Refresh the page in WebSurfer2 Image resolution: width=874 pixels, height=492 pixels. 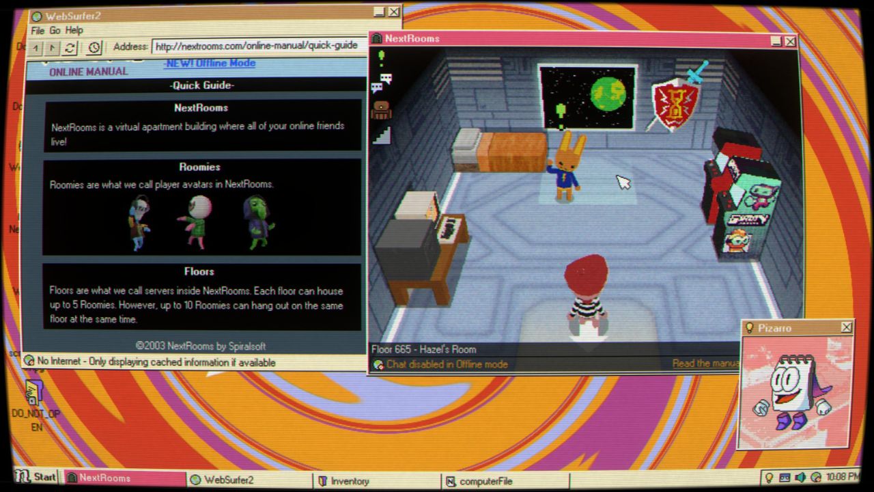pos(70,48)
